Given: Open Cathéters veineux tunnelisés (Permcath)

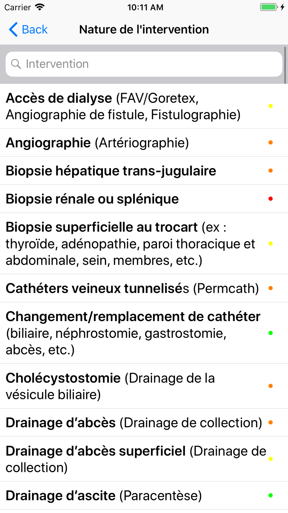Looking at the screenshot, I should pos(144,288).
